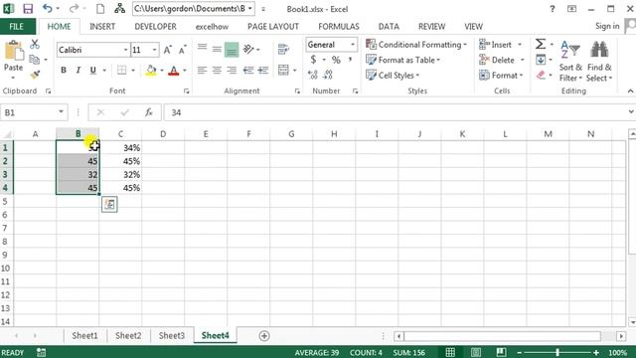Switch to PAGE LAYOUT tab
Screen dimensions: 636x358
pyautogui.click(x=273, y=27)
